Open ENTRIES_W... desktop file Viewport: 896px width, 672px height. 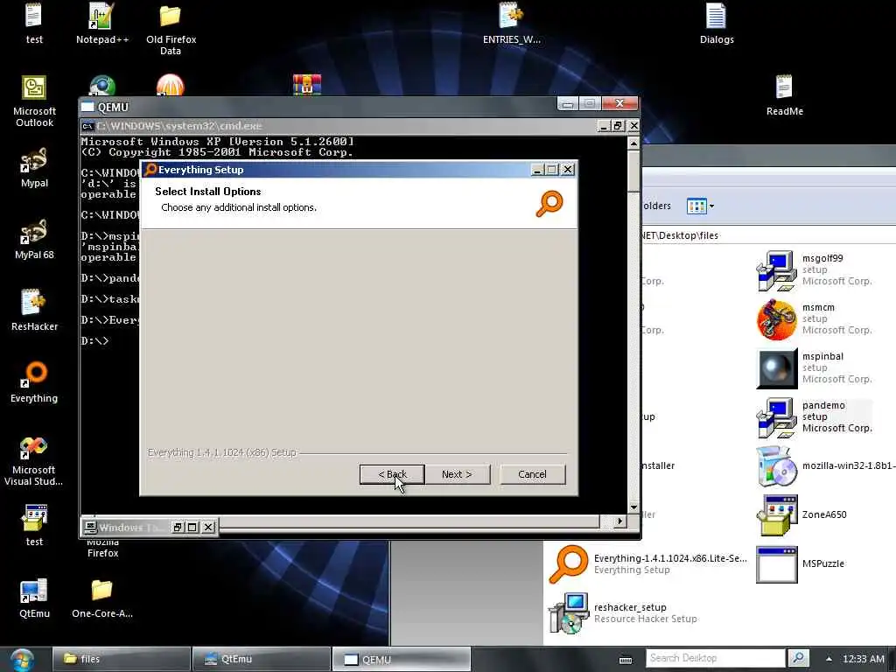[511, 24]
